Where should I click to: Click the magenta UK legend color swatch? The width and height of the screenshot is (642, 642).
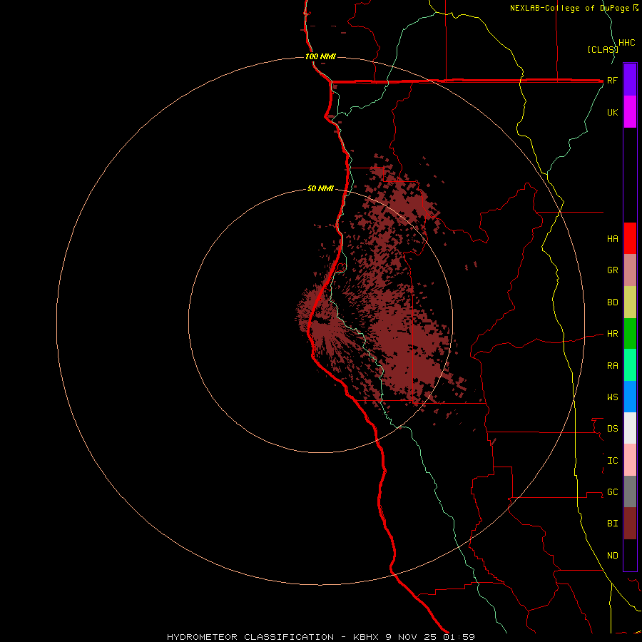(x=630, y=112)
